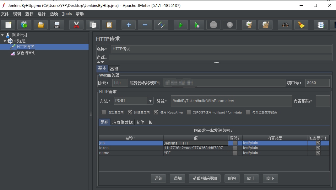Toggle the 自动重定向 checkbox
336x190 pixels.
click(104, 112)
